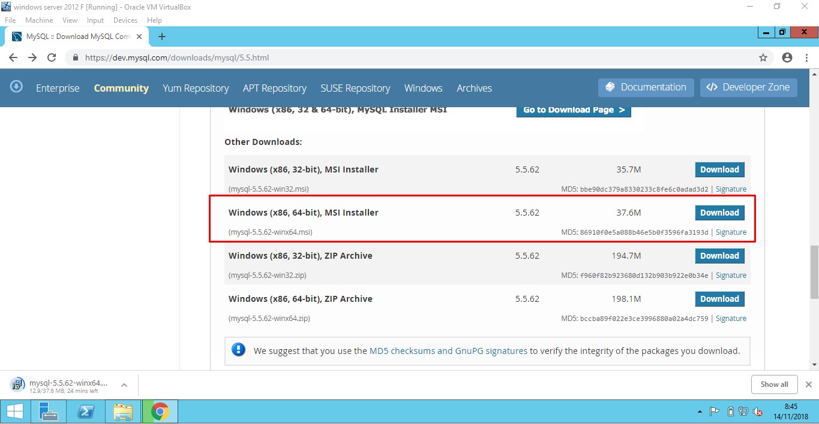
Task: Bookmark this page with the star icon
Action: (763, 58)
